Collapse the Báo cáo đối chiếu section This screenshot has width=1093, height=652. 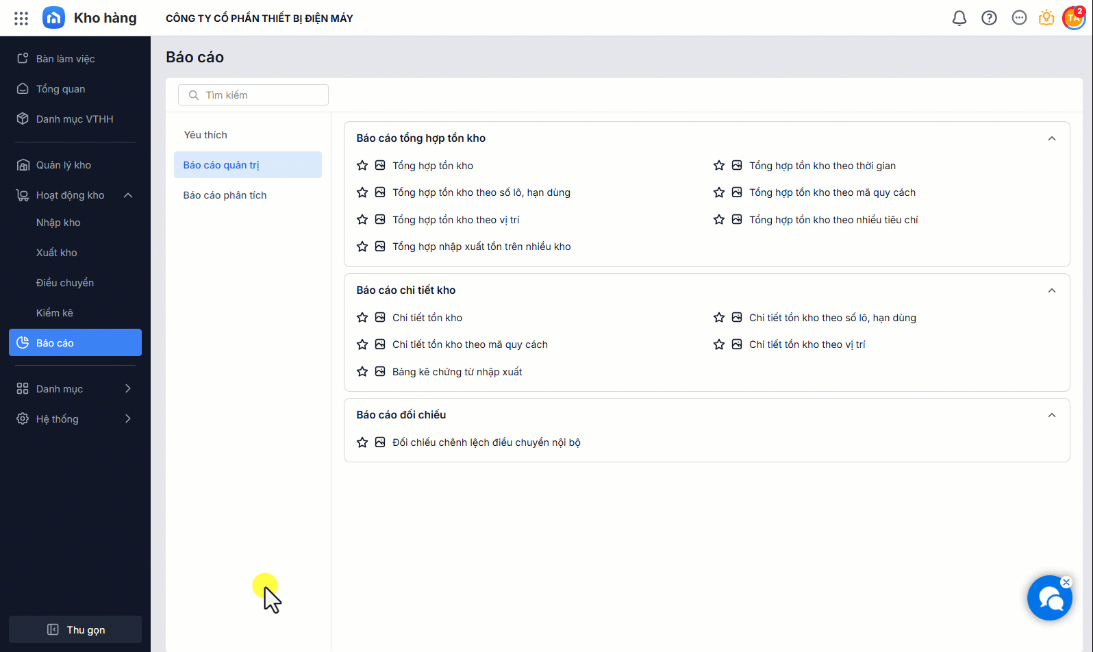(x=1052, y=415)
